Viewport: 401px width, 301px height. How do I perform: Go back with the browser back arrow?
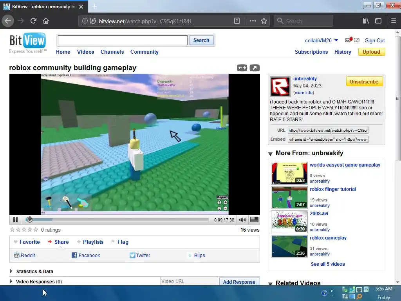click(x=8, y=21)
